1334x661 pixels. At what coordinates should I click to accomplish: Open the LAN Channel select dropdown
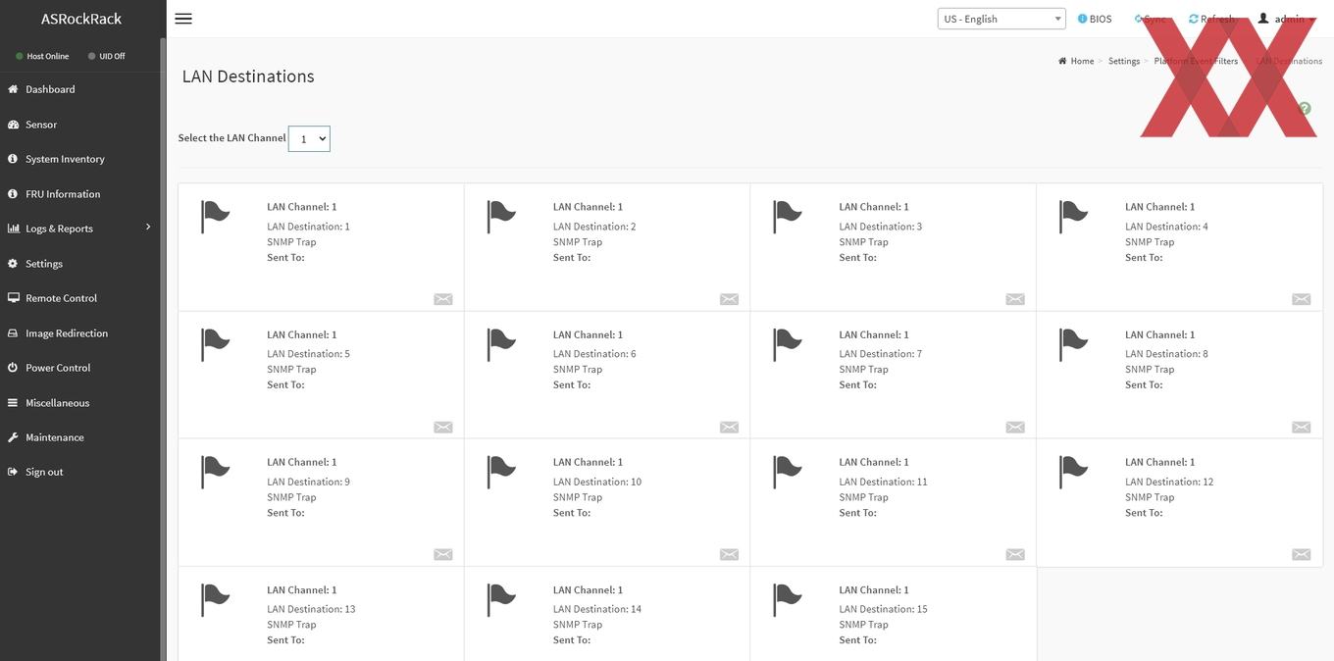pos(309,139)
